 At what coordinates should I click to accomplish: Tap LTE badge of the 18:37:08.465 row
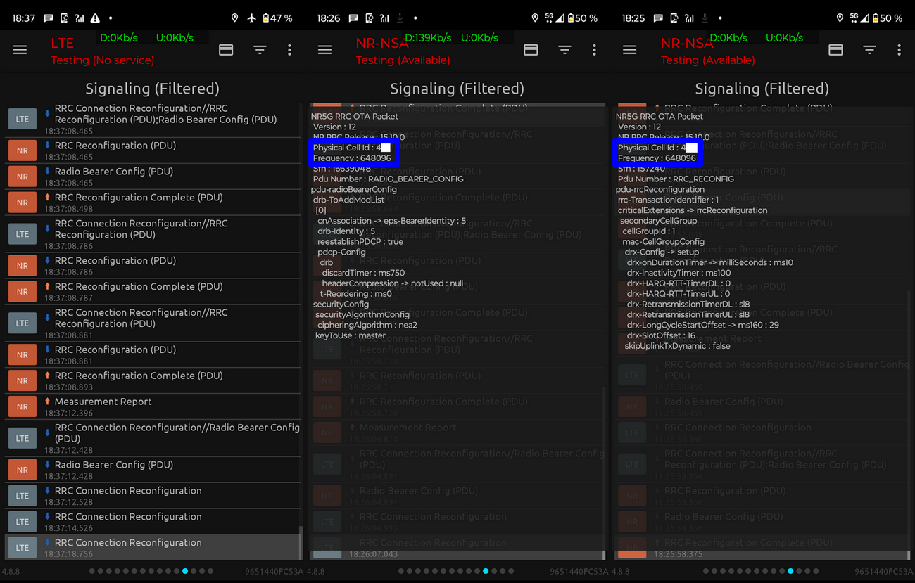23,119
